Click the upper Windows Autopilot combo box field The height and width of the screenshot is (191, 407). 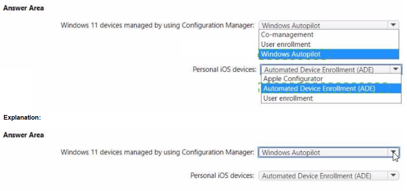(323, 25)
